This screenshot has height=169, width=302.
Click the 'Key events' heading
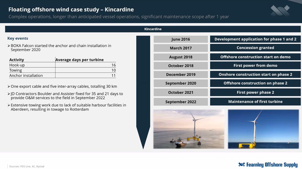[x=18, y=38]
